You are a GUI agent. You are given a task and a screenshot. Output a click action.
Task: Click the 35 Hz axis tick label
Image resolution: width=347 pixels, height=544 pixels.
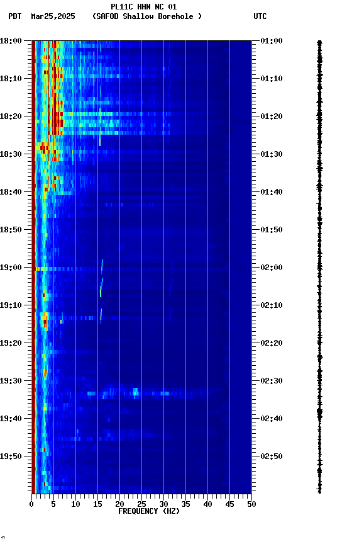pos(185,504)
